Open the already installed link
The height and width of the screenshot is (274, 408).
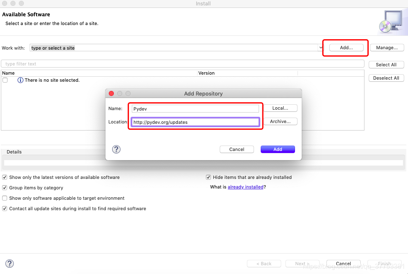(245, 187)
